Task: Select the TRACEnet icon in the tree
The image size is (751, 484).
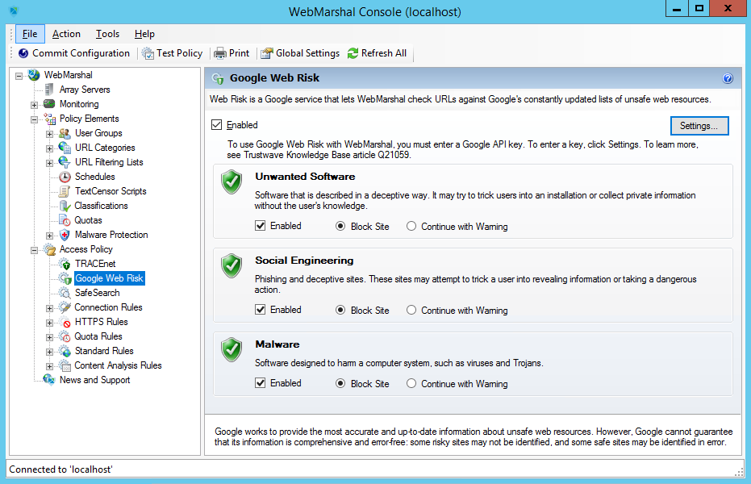Action: point(65,264)
